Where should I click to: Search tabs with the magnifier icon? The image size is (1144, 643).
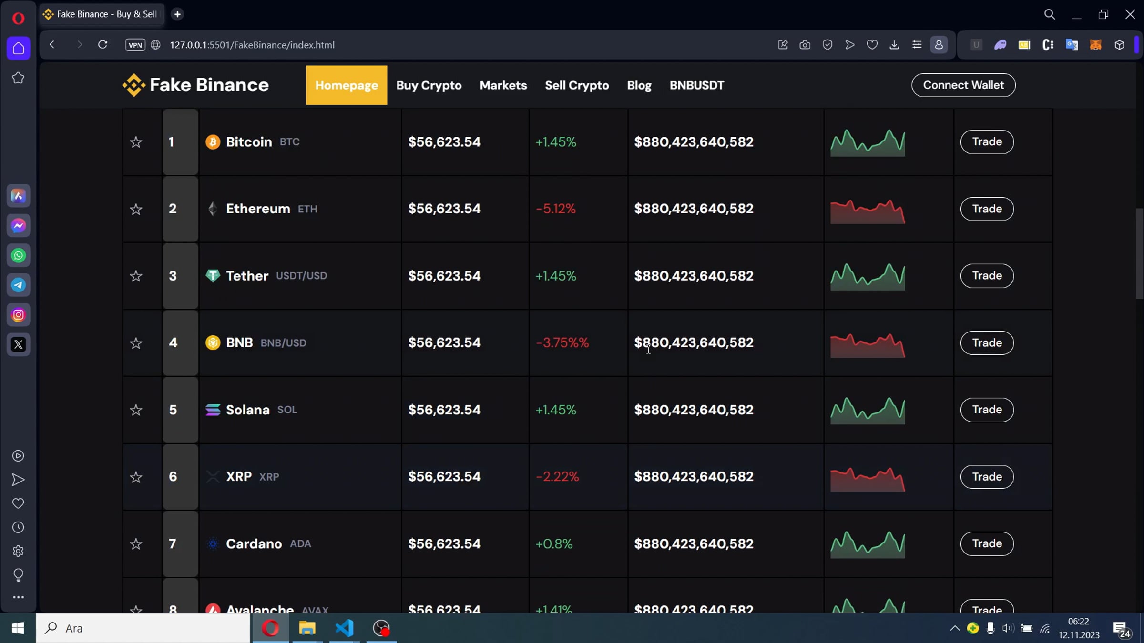[x=1050, y=14]
